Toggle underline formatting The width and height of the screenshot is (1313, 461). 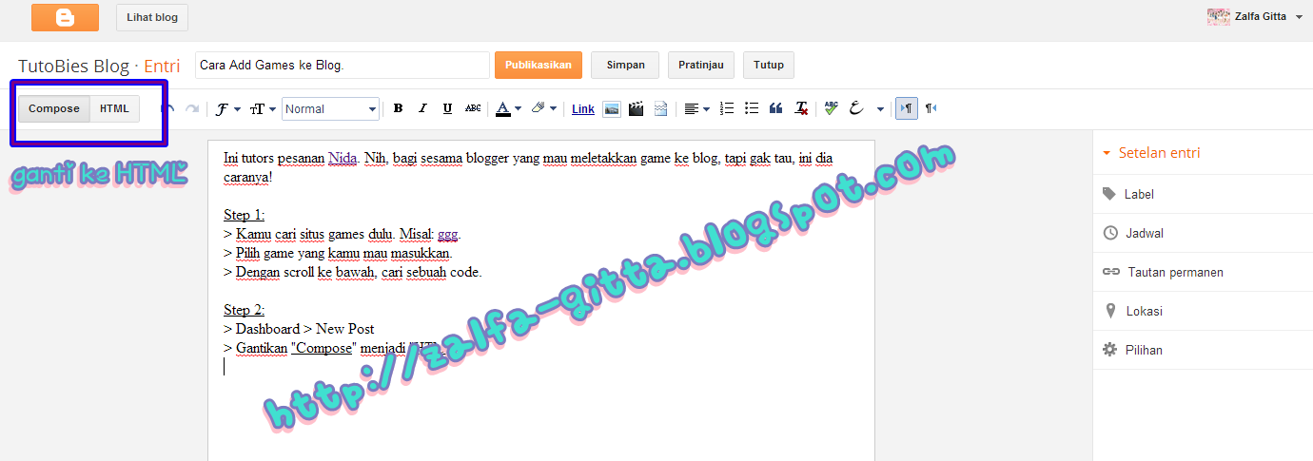pyautogui.click(x=447, y=109)
